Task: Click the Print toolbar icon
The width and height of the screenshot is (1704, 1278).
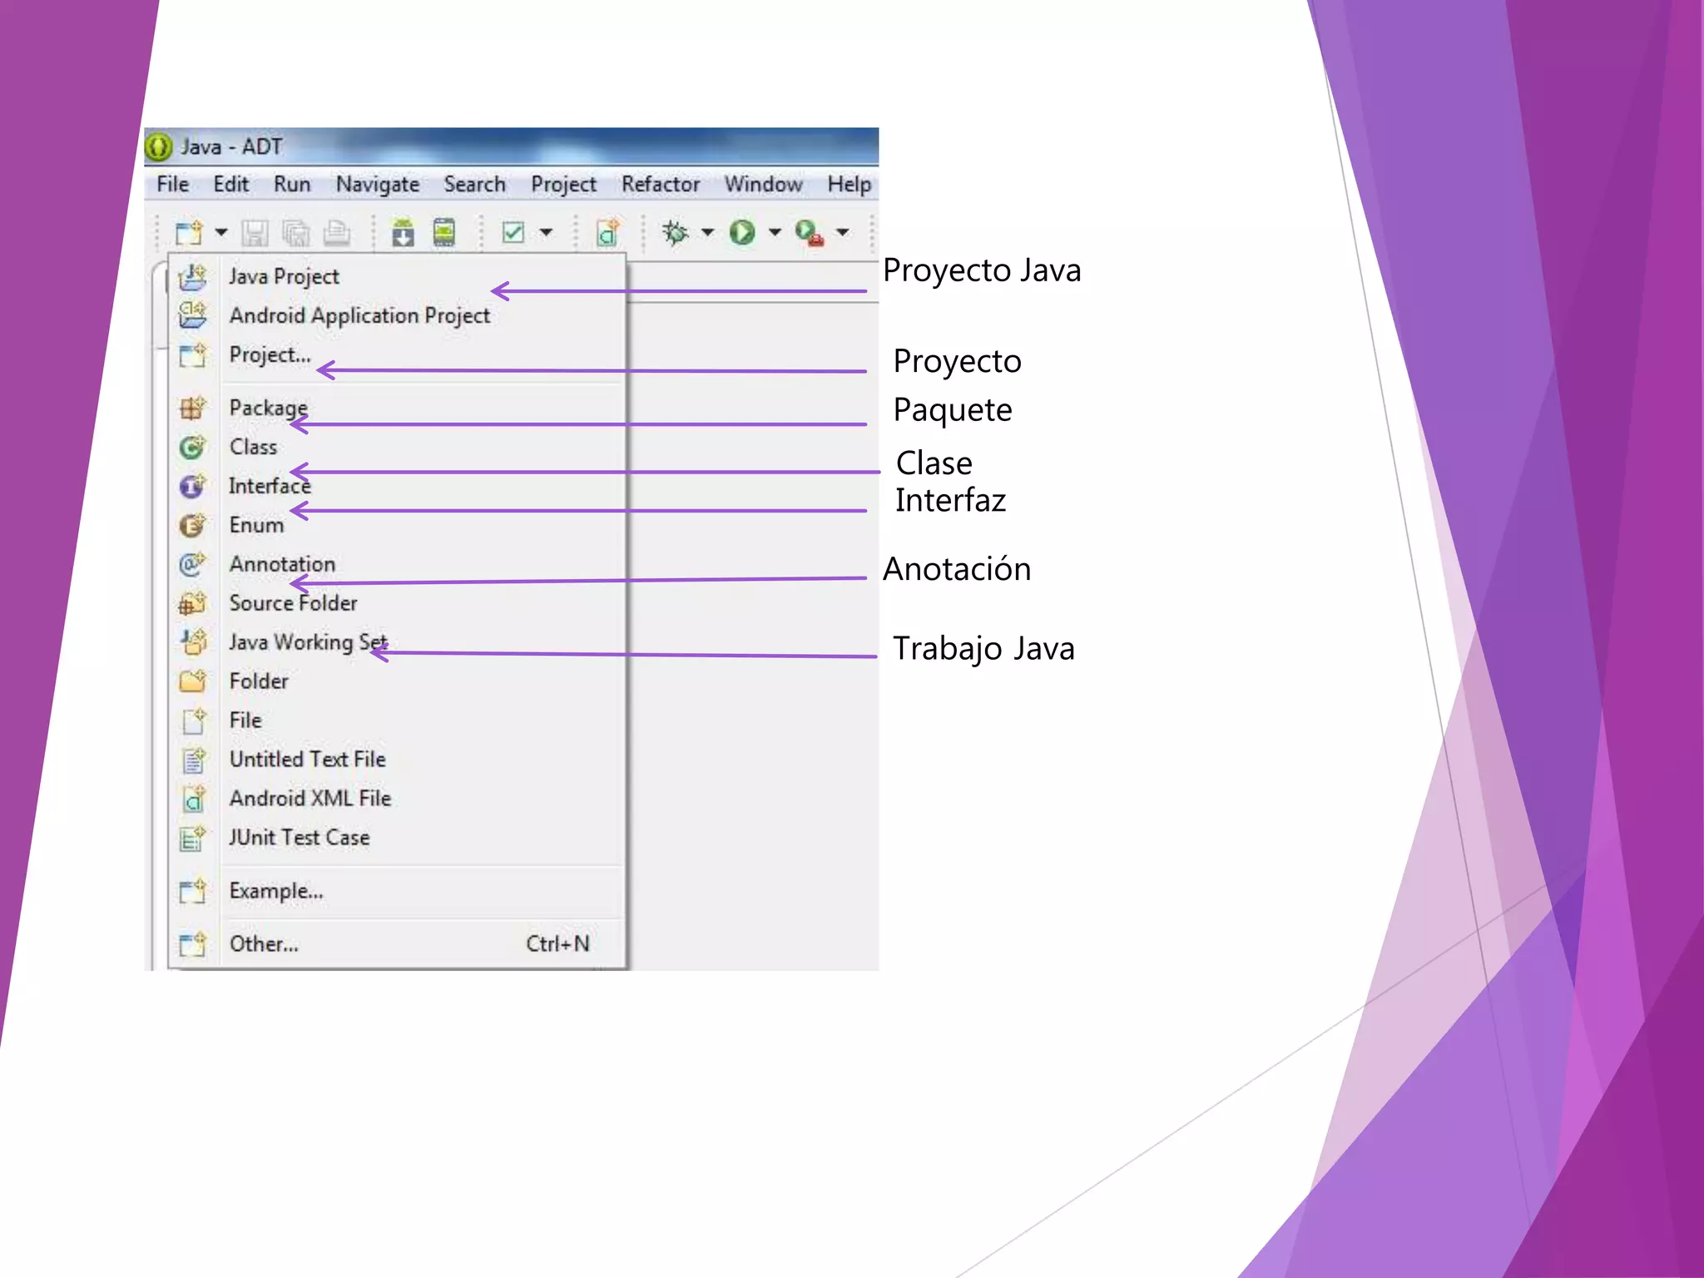Action: tap(336, 232)
